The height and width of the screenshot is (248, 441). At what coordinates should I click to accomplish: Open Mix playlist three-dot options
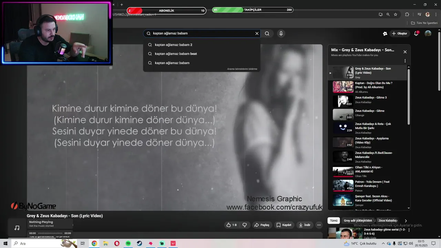(405, 61)
